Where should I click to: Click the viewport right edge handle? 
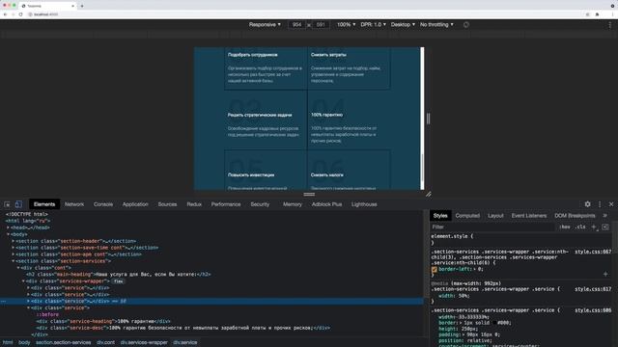click(429, 119)
